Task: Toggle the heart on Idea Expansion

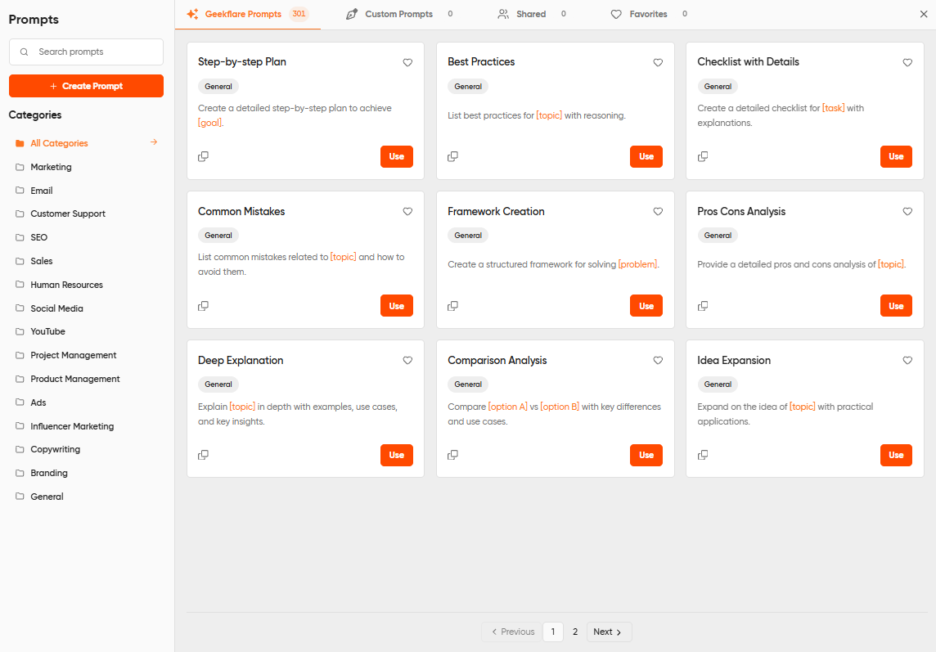Action: [907, 360]
